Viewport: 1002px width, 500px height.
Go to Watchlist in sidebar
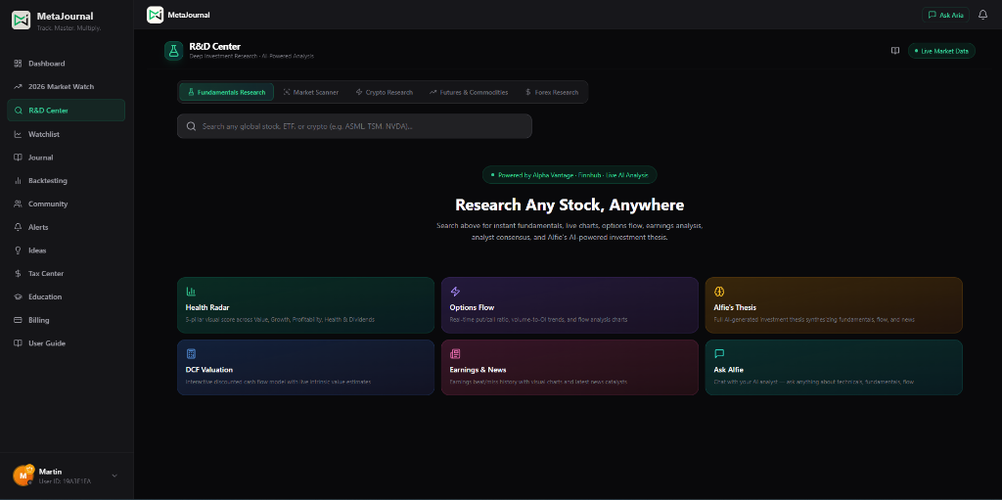[66, 134]
